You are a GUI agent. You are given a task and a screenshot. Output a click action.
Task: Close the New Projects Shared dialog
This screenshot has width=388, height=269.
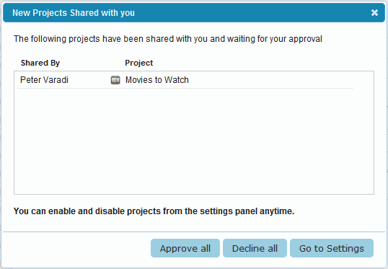click(x=374, y=13)
